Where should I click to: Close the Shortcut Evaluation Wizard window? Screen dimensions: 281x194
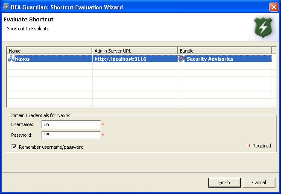274,7
